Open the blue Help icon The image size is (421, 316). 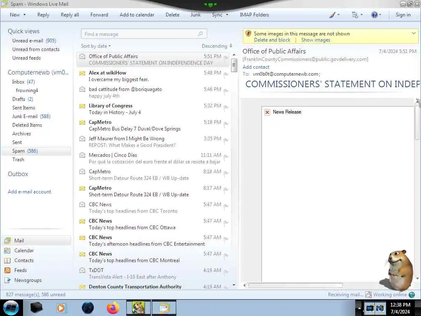(x=374, y=15)
